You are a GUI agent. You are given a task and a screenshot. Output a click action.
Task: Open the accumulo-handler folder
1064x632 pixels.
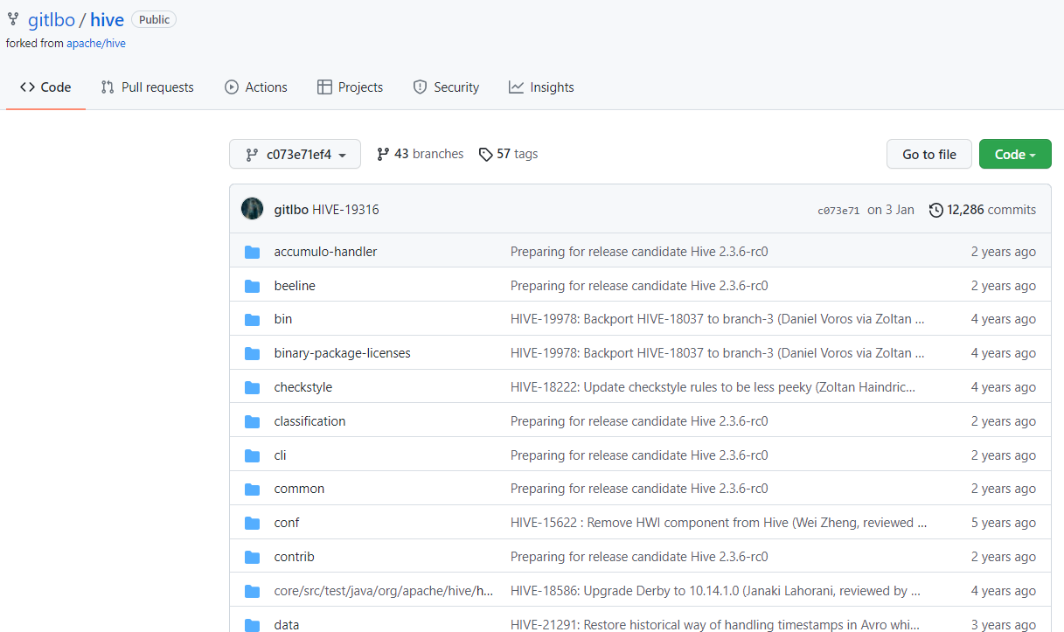(x=325, y=252)
